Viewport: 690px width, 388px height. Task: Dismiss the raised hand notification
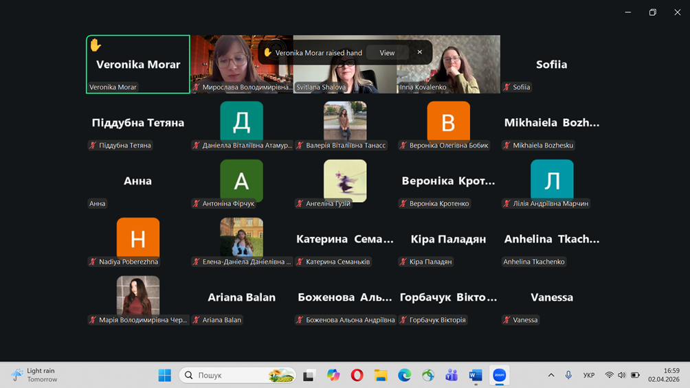pyautogui.click(x=420, y=52)
